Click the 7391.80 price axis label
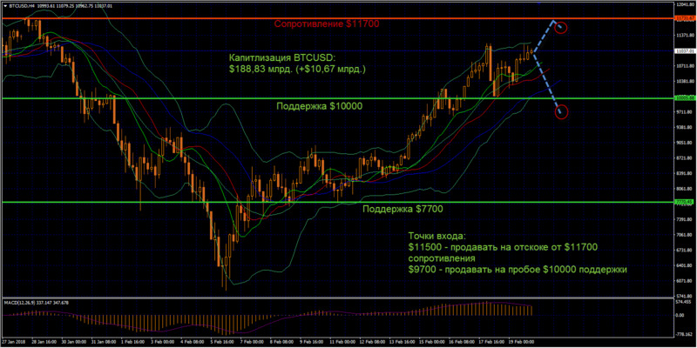Image resolution: width=697 pixels, height=348 pixels. pyautogui.click(x=685, y=220)
